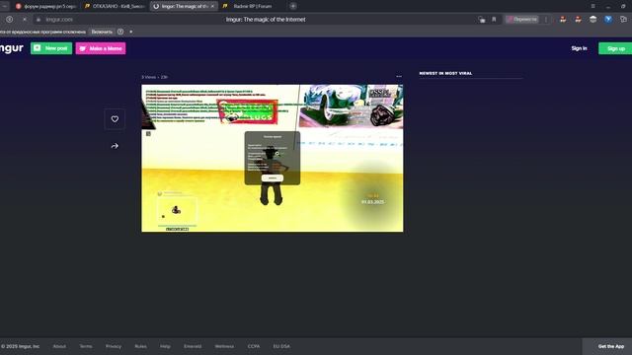Image resolution: width=632 pixels, height=355 pixels.
Task: Click the About footer link
Action: [x=59, y=346]
